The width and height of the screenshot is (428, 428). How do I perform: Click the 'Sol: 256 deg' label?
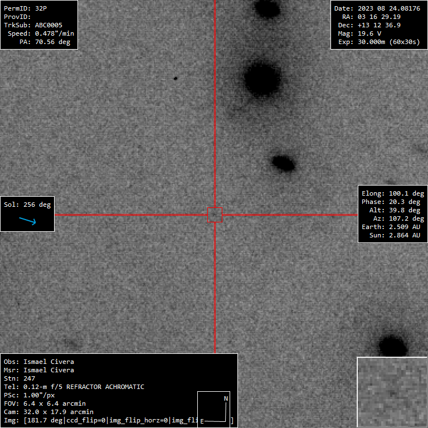(x=27, y=205)
